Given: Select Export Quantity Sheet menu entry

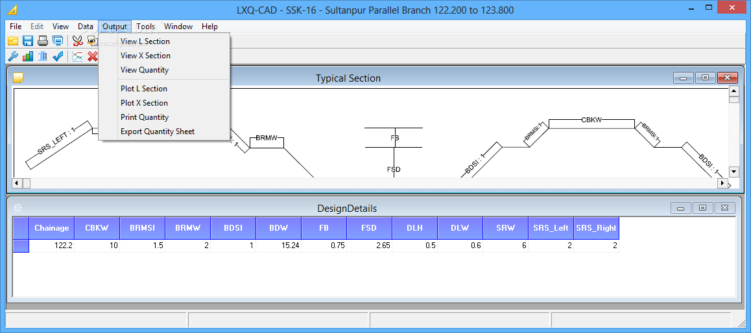Looking at the screenshot, I should (164, 132).
